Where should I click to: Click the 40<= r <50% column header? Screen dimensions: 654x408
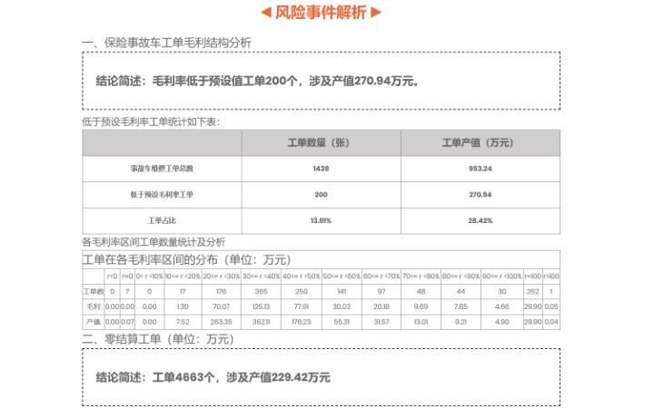click(x=302, y=277)
